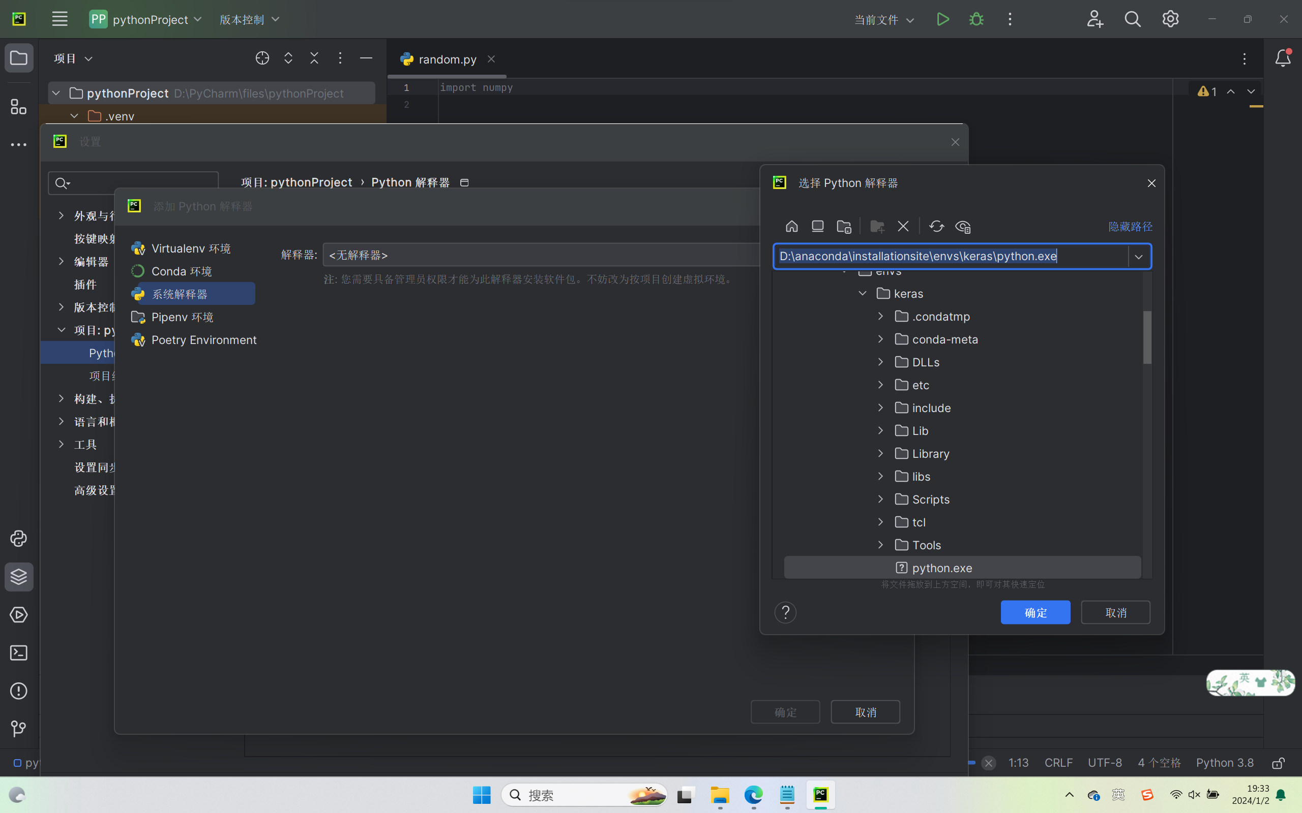Click the file tree vertical scrollbar
Image resolution: width=1302 pixels, height=813 pixels.
[x=1147, y=337]
